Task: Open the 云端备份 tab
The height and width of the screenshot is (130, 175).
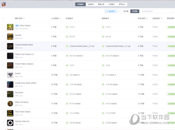Action: tap(111, 4)
